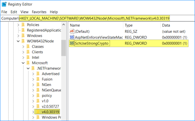This screenshot has height=121, width=195.
Task: Select the Fusion folder icon
Action: (x=38, y=79)
